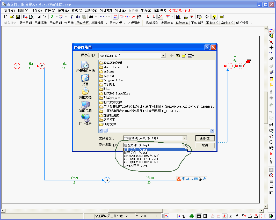Create a new folder in save dialog
The image size is (276, 220).
(184, 56)
